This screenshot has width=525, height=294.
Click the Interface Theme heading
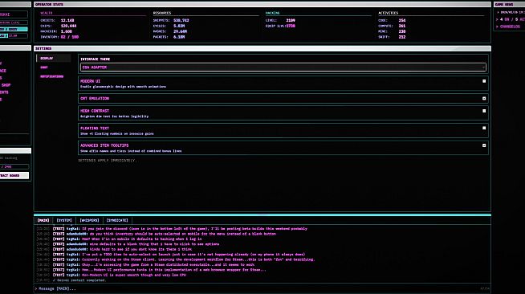tap(95, 59)
